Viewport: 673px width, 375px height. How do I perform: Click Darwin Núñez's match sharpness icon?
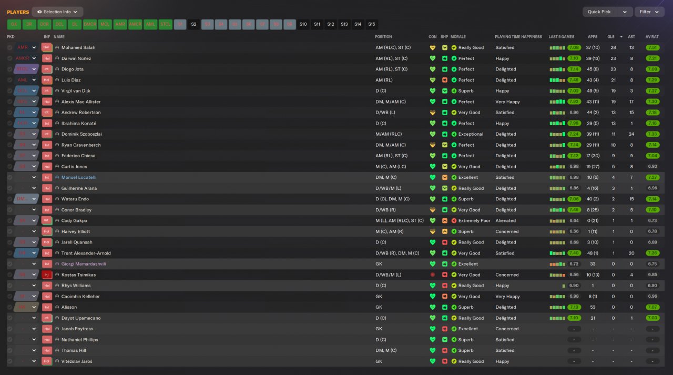tap(445, 58)
